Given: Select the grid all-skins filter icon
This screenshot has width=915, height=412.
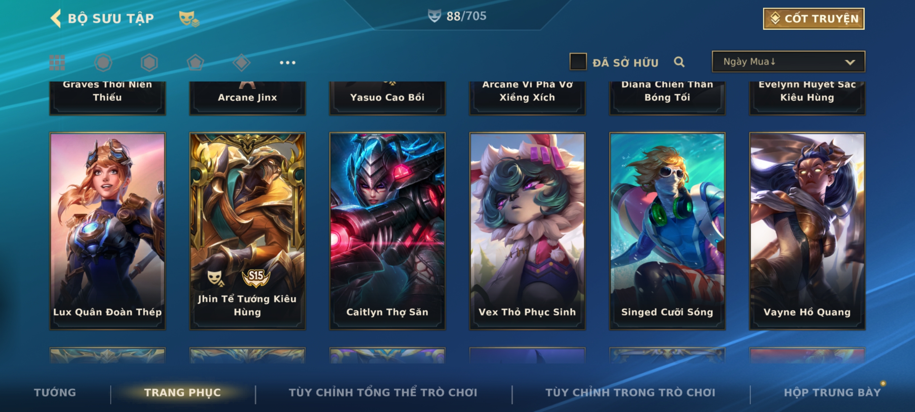Looking at the screenshot, I should pos(57,63).
